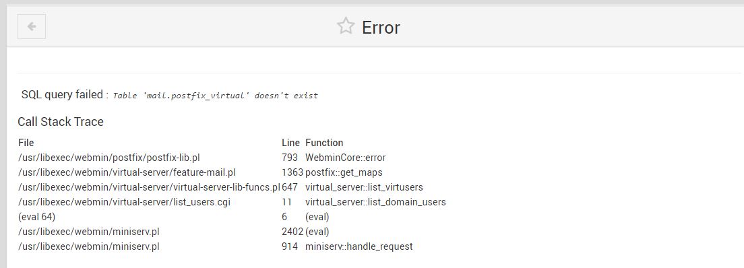
Task: Click the virtual_server::list_domain_users function entry
Action: 375,202
